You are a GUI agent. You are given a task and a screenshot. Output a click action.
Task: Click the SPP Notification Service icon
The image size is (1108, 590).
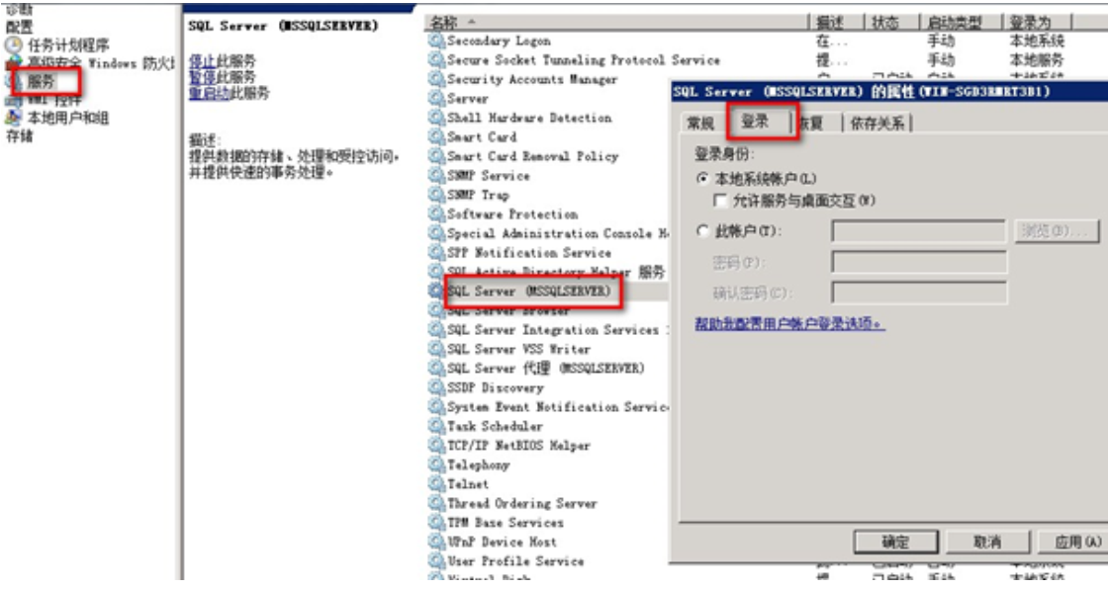[x=436, y=253]
